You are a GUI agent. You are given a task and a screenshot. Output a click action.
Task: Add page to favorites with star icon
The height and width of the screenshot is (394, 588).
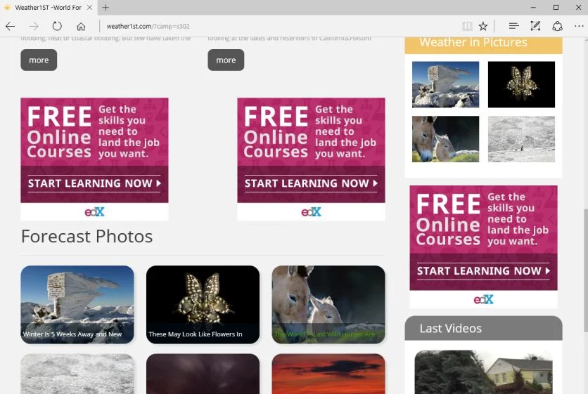tap(483, 26)
